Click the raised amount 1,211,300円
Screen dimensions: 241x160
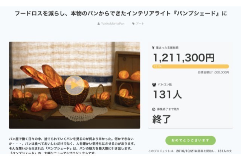[183, 57]
